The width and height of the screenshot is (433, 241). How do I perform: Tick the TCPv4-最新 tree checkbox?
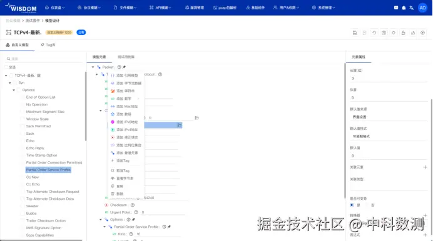11,75
